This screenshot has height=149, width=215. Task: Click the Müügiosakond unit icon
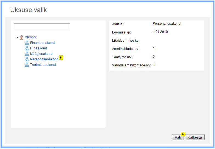tap(27, 54)
